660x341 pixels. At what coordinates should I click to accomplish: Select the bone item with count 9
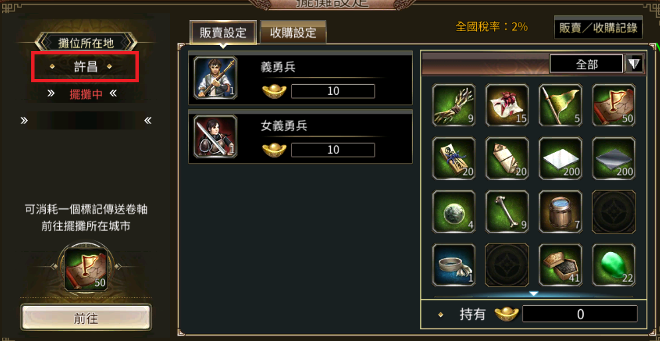pos(507,212)
